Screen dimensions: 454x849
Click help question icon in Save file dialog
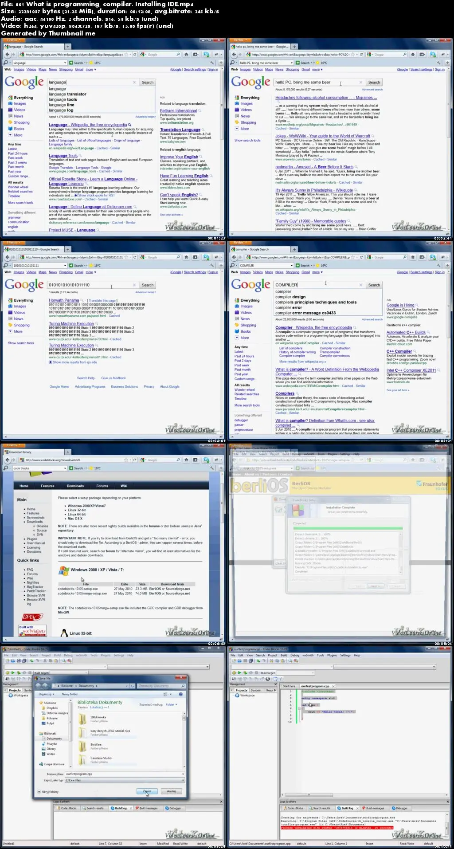click(181, 694)
